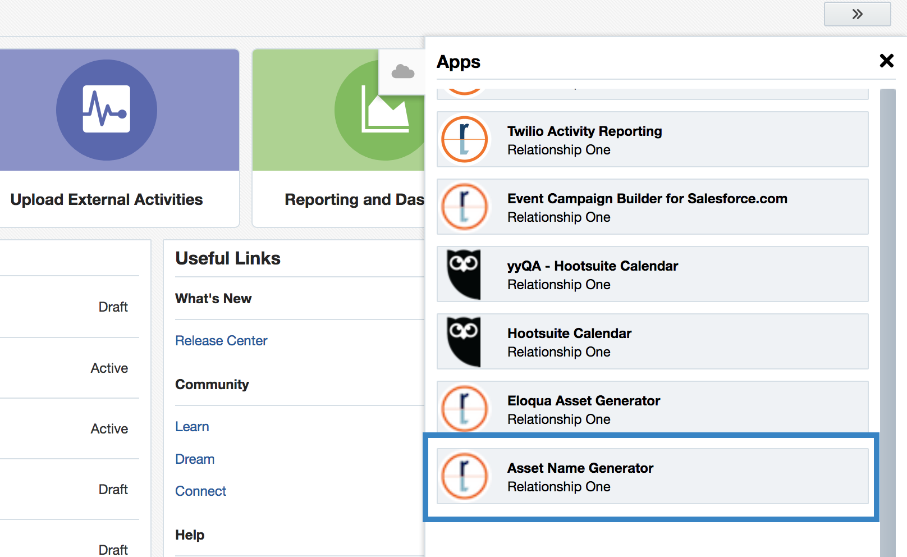The image size is (907, 557).
Task: Open Twilio Activity Reporting app
Action: 653,139
